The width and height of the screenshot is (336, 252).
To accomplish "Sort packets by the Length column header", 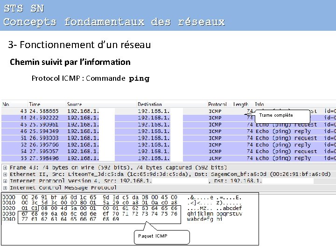I will click(241, 105).
